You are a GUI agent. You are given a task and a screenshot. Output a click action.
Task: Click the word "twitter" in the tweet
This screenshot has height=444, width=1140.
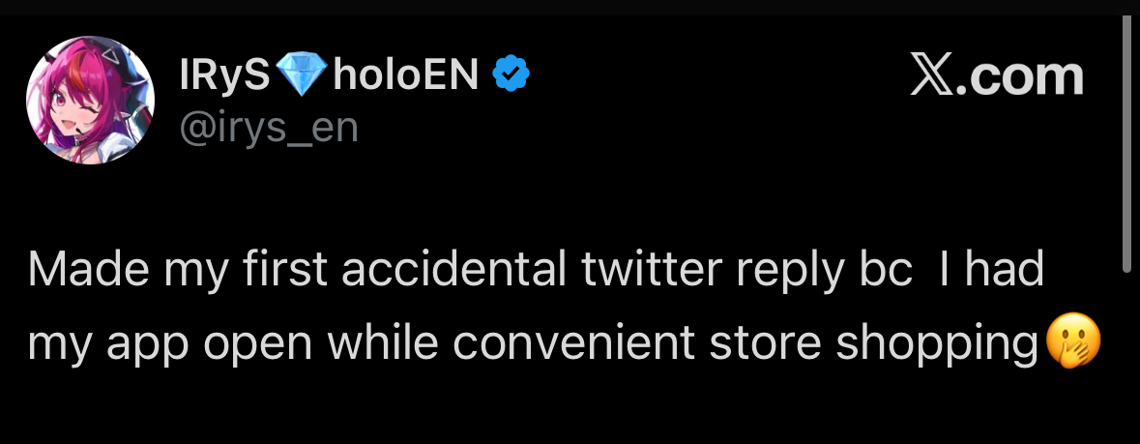(647, 272)
